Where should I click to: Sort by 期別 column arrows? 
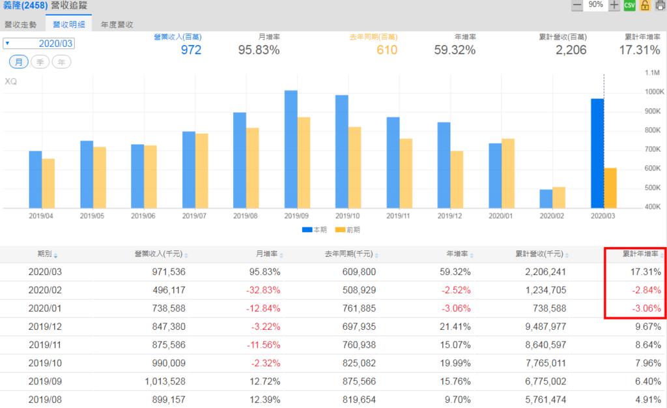pos(56,255)
